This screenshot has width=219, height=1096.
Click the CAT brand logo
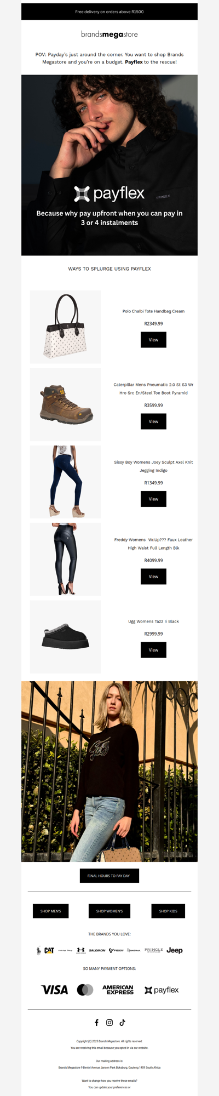[49, 950]
